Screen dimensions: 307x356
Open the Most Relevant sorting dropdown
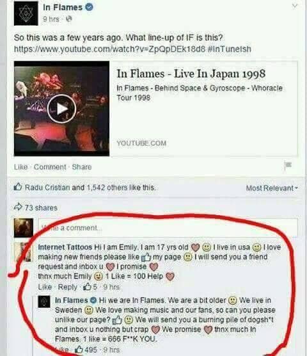pos(272,188)
